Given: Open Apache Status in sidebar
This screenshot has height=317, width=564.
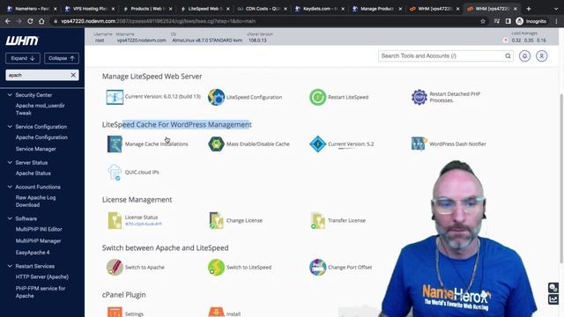Looking at the screenshot, I should (33, 173).
